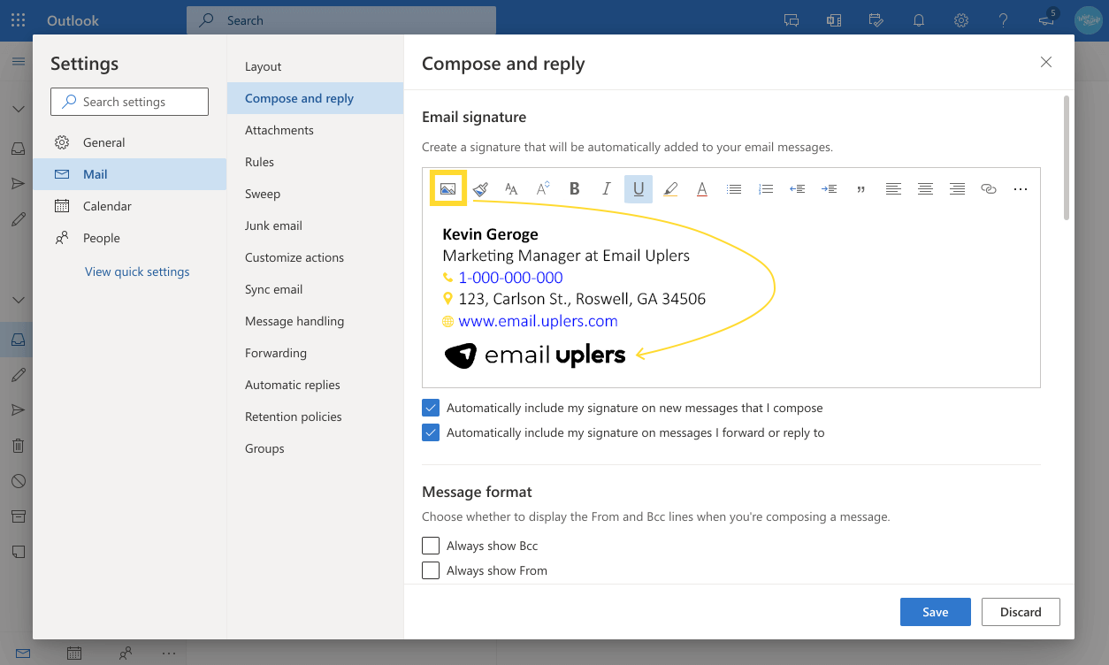The width and height of the screenshot is (1109, 665).
Task: Expand more formatting options with ellipsis
Action: (x=1021, y=188)
